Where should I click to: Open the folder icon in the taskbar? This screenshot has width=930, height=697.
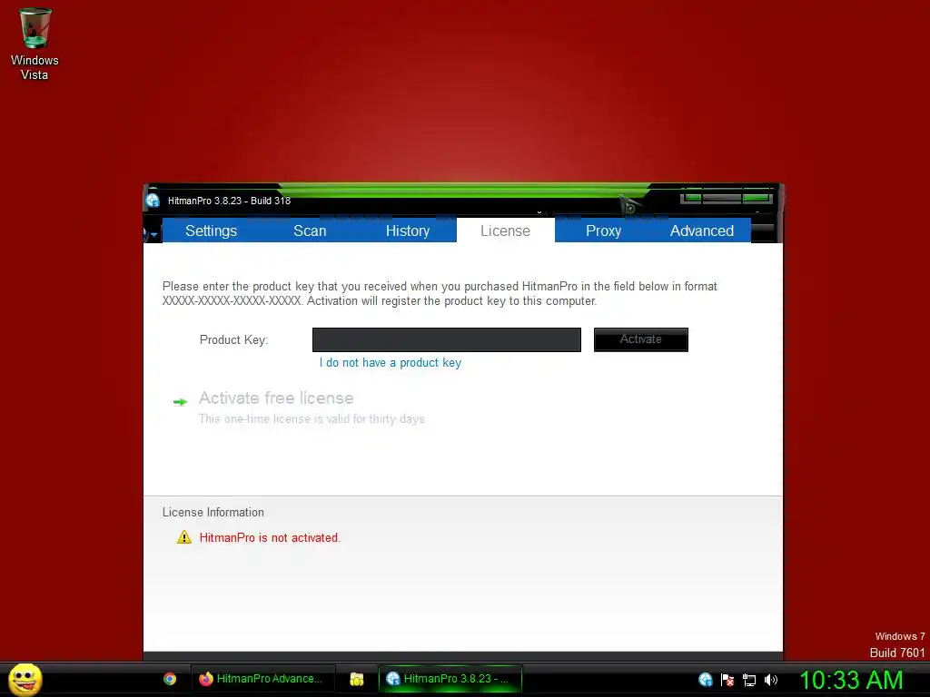[x=356, y=679]
